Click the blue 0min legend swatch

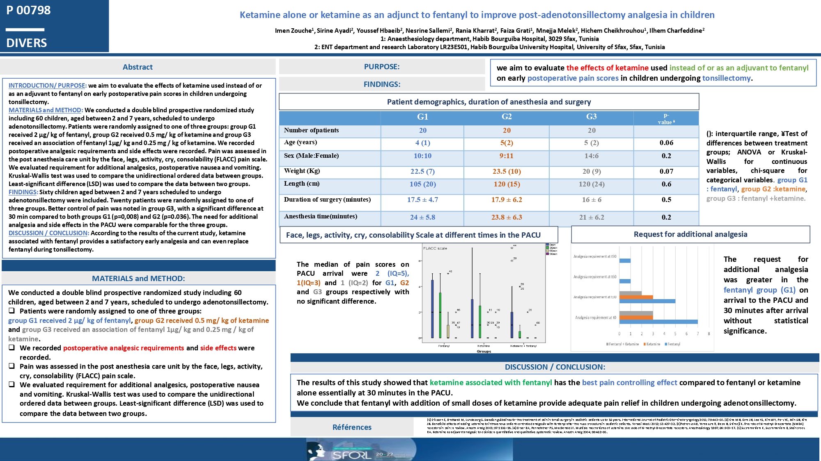click(x=548, y=245)
